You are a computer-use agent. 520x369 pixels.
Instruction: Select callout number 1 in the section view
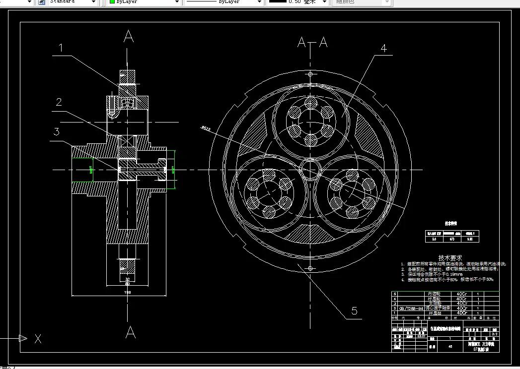(61, 48)
